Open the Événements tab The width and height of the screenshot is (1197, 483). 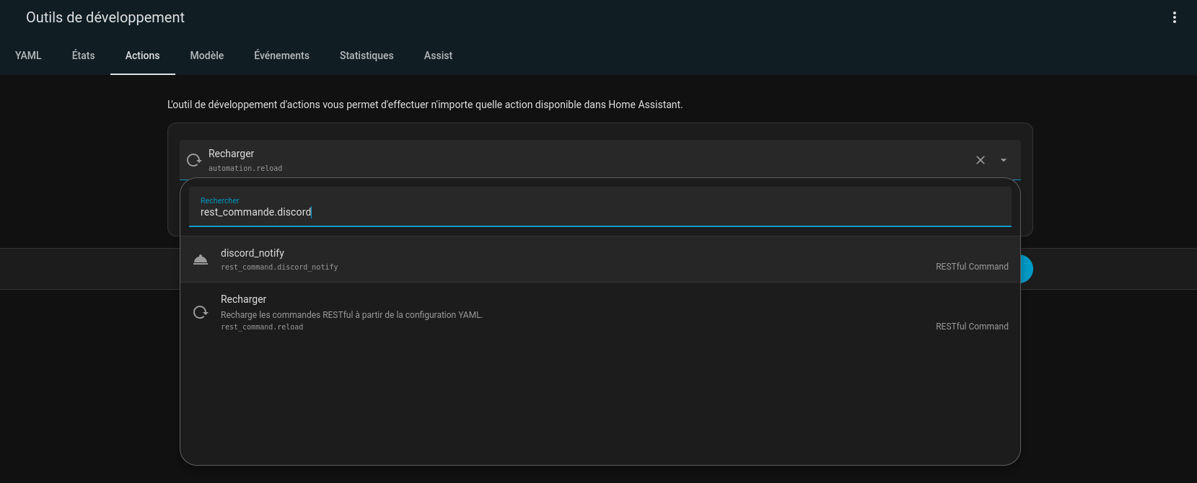pyautogui.click(x=281, y=56)
